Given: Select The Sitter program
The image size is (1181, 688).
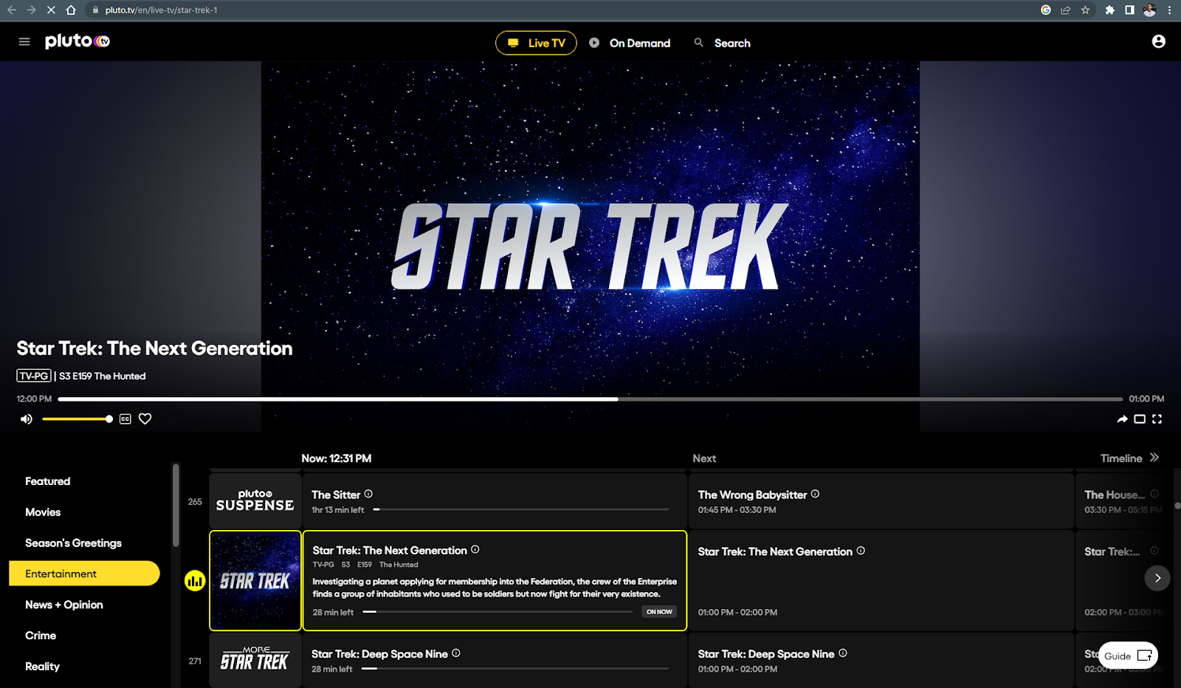Looking at the screenshot, I should (x=495, y=501).
